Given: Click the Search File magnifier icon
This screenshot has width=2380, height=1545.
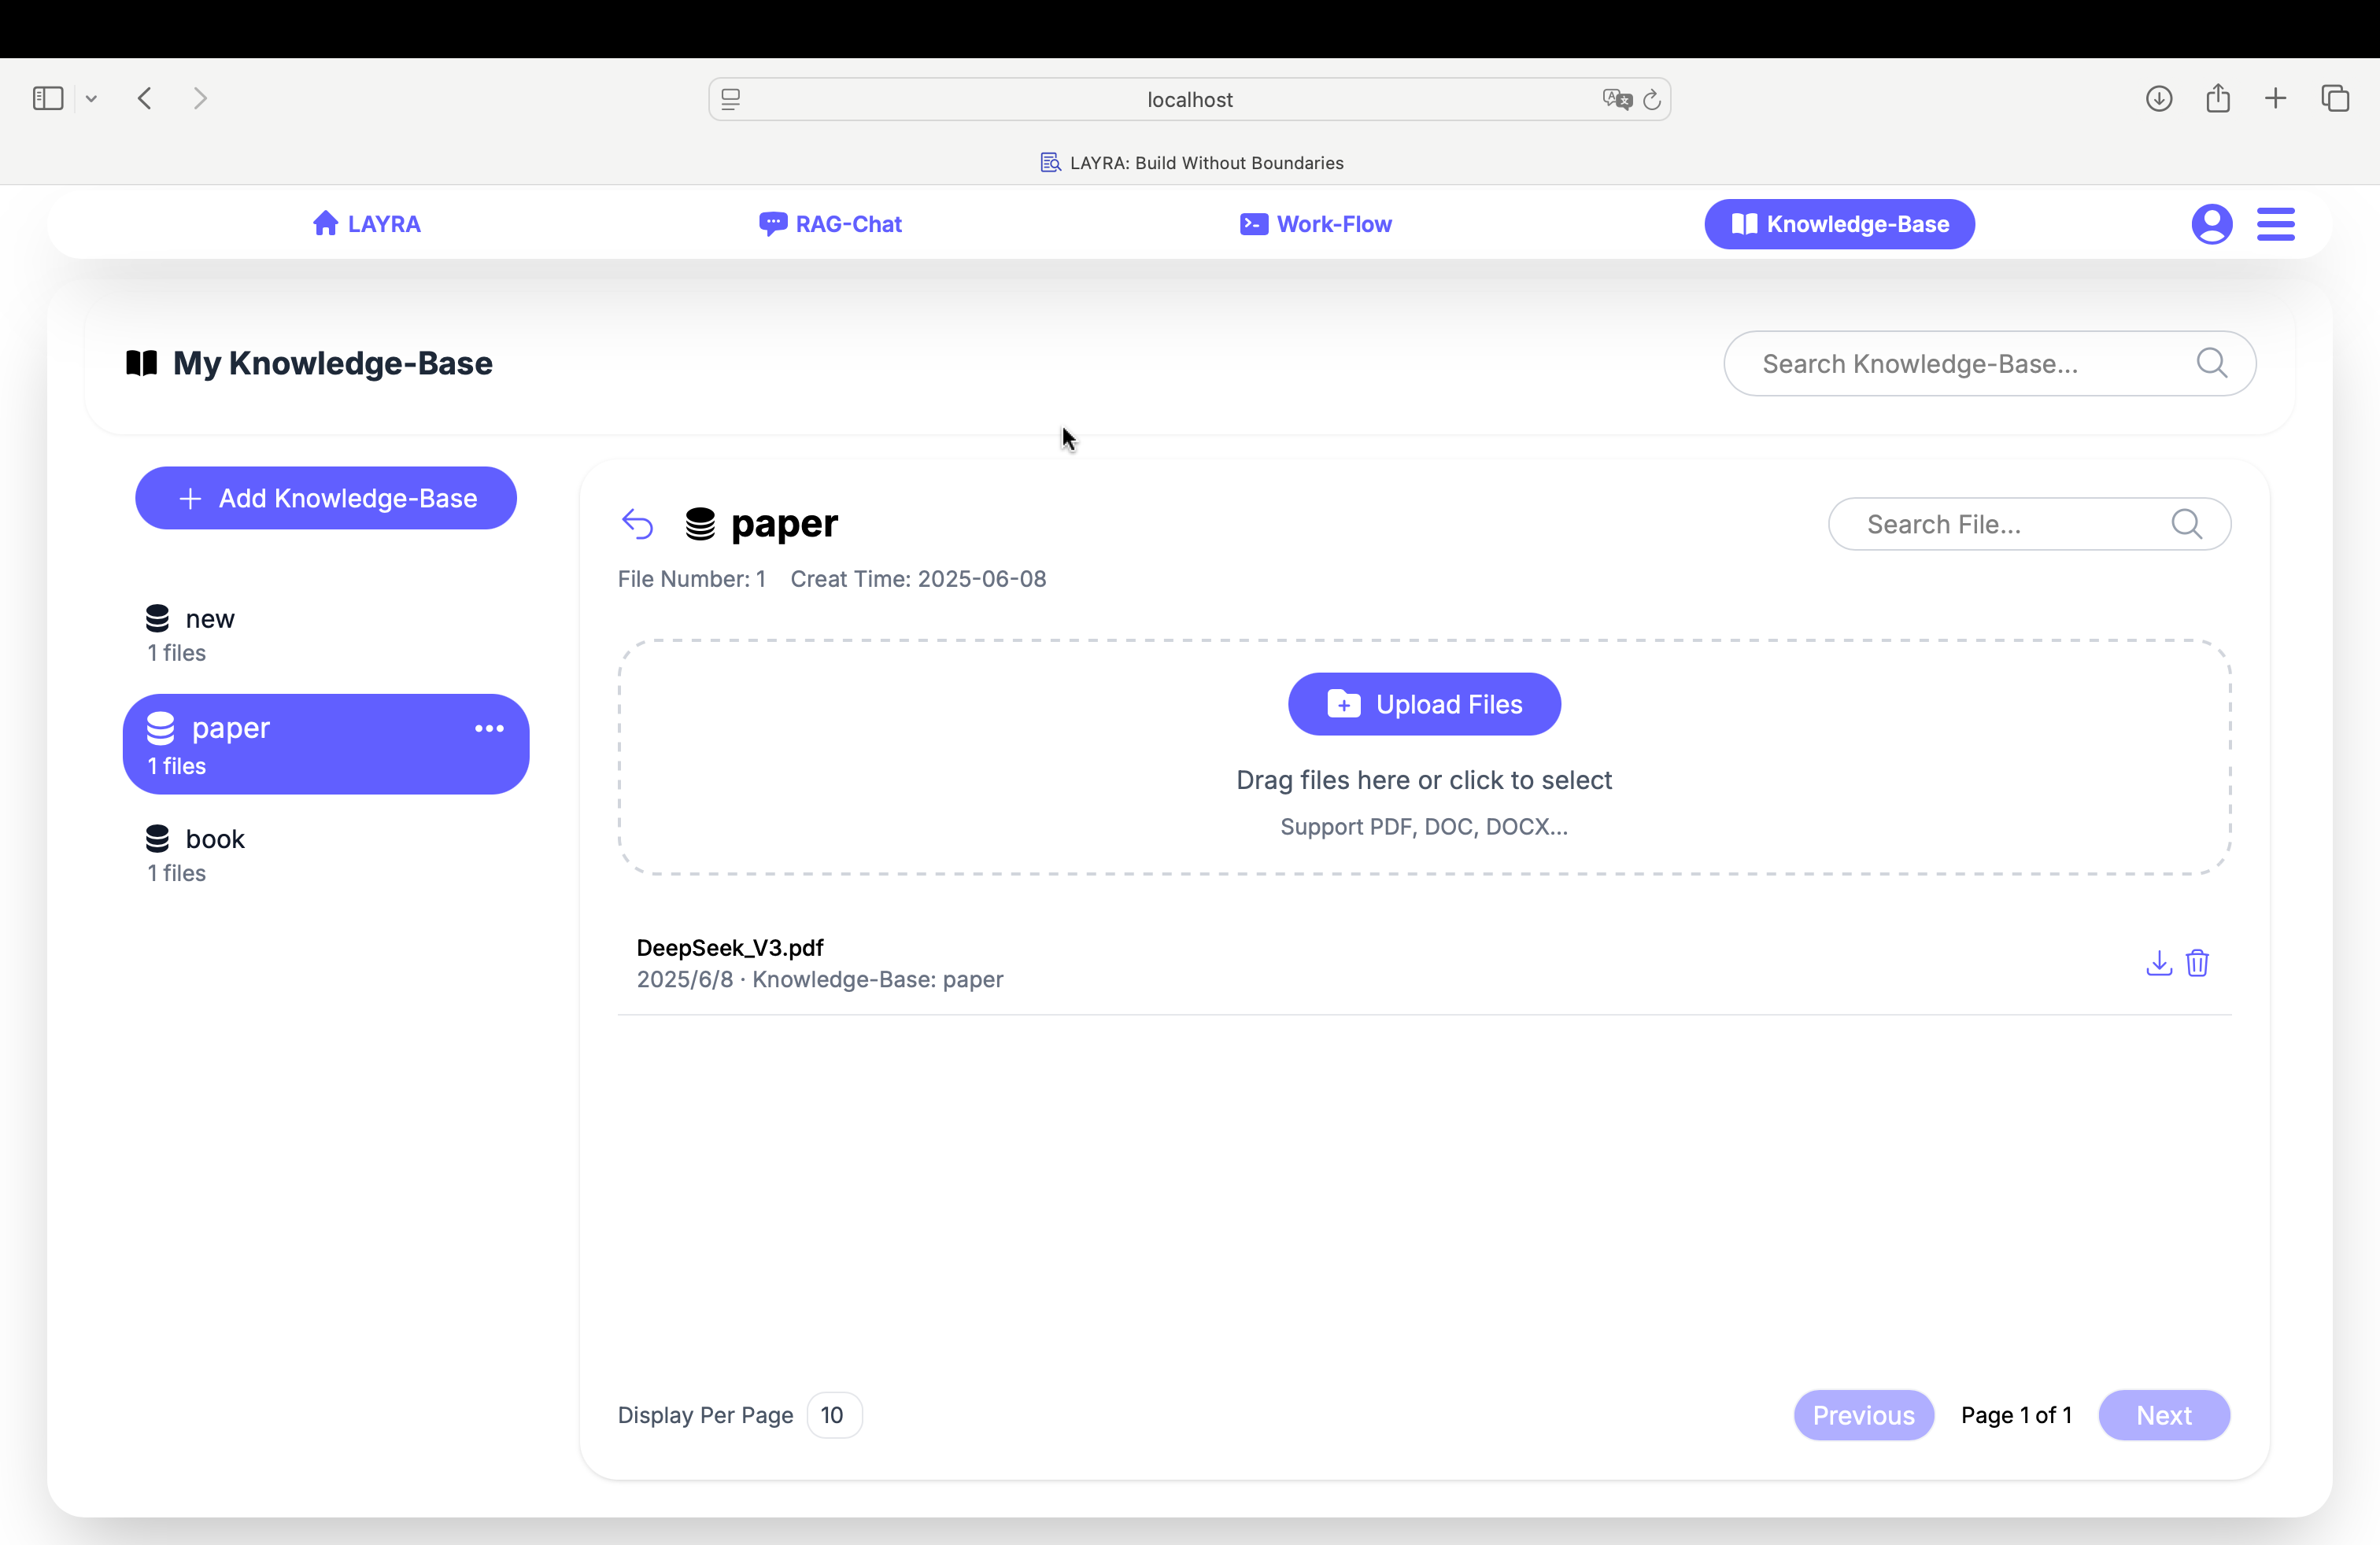Looking at the screenshot, I should tap(2186, 524).
